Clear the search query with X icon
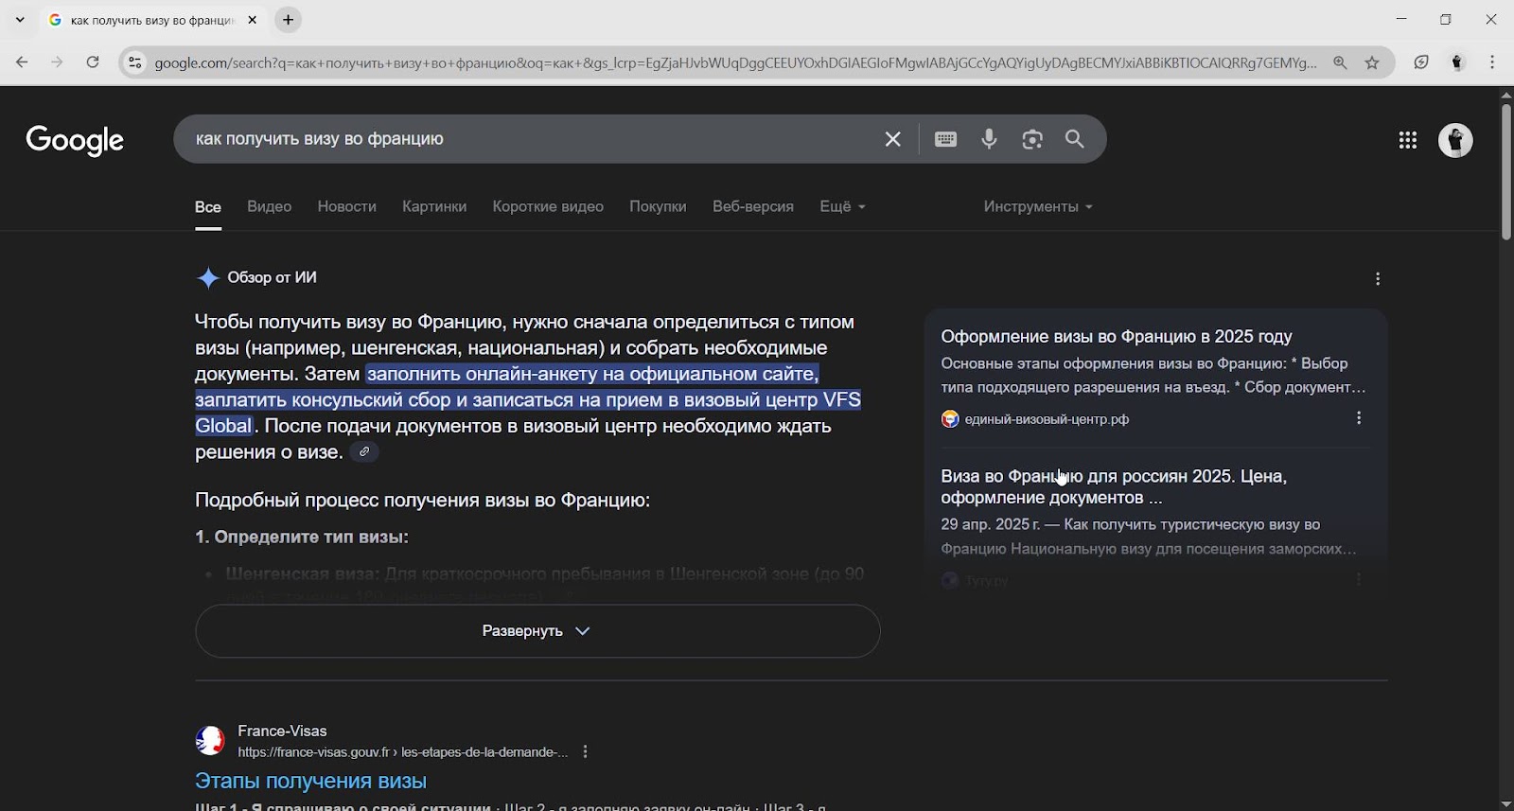 (x=892, y=139)
